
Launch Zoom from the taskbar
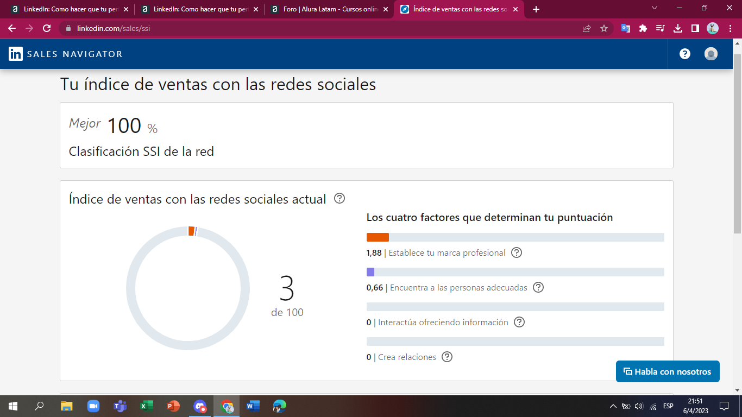[93, 406]
